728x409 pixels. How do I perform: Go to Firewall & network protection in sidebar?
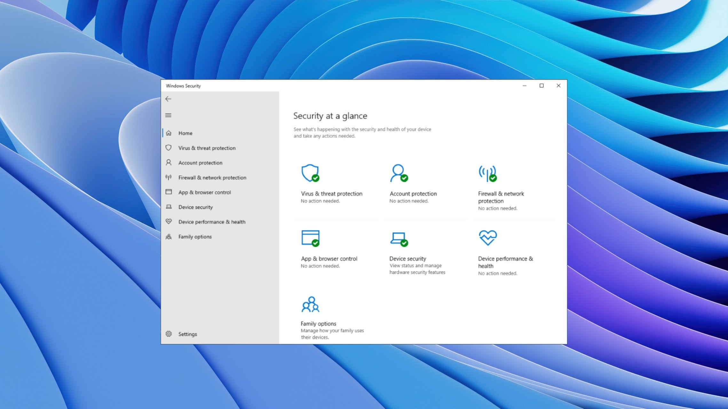[220, 177]
